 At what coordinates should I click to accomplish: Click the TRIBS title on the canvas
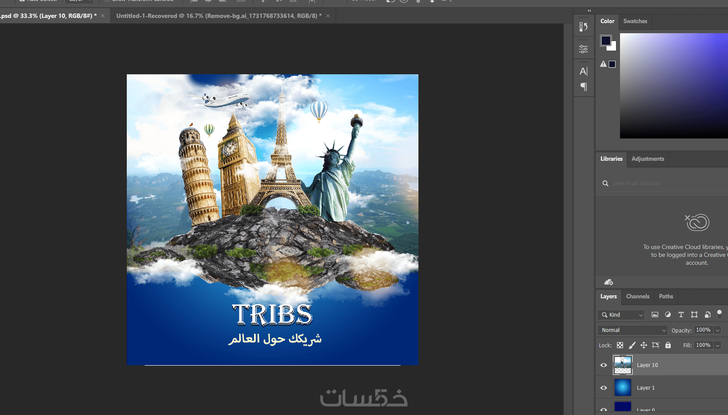(x=272, y=314)
